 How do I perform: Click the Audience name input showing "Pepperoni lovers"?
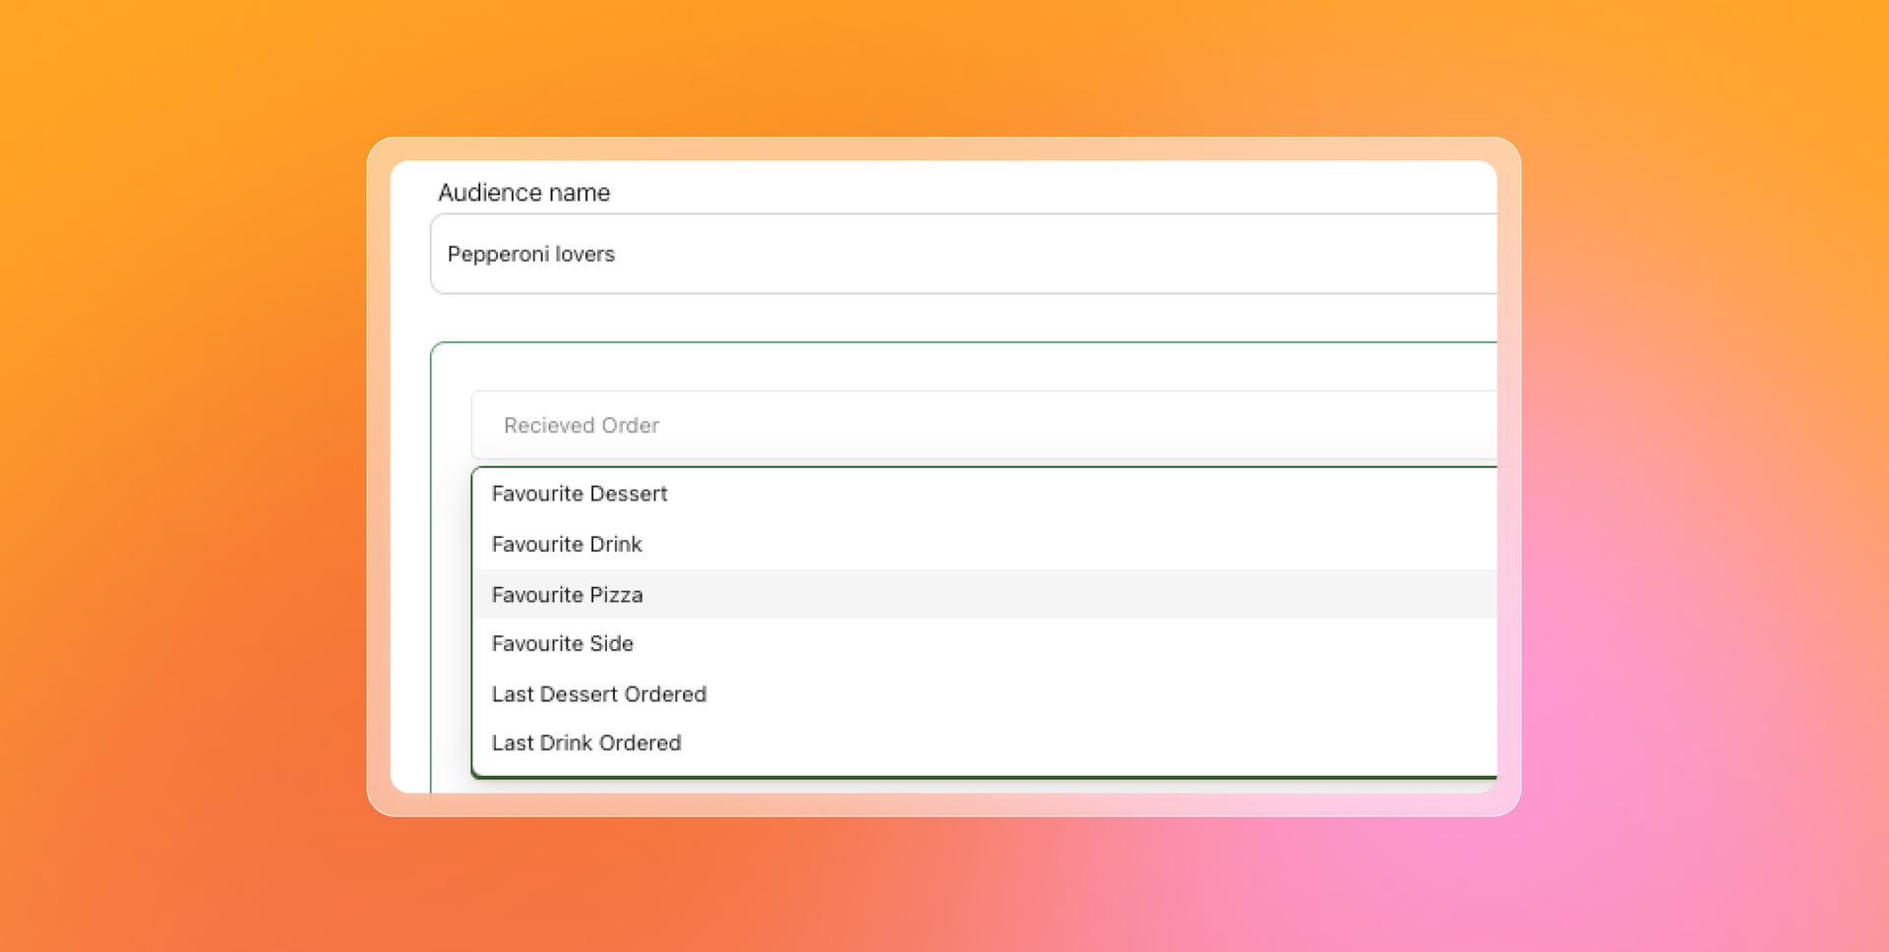(885, 254)
